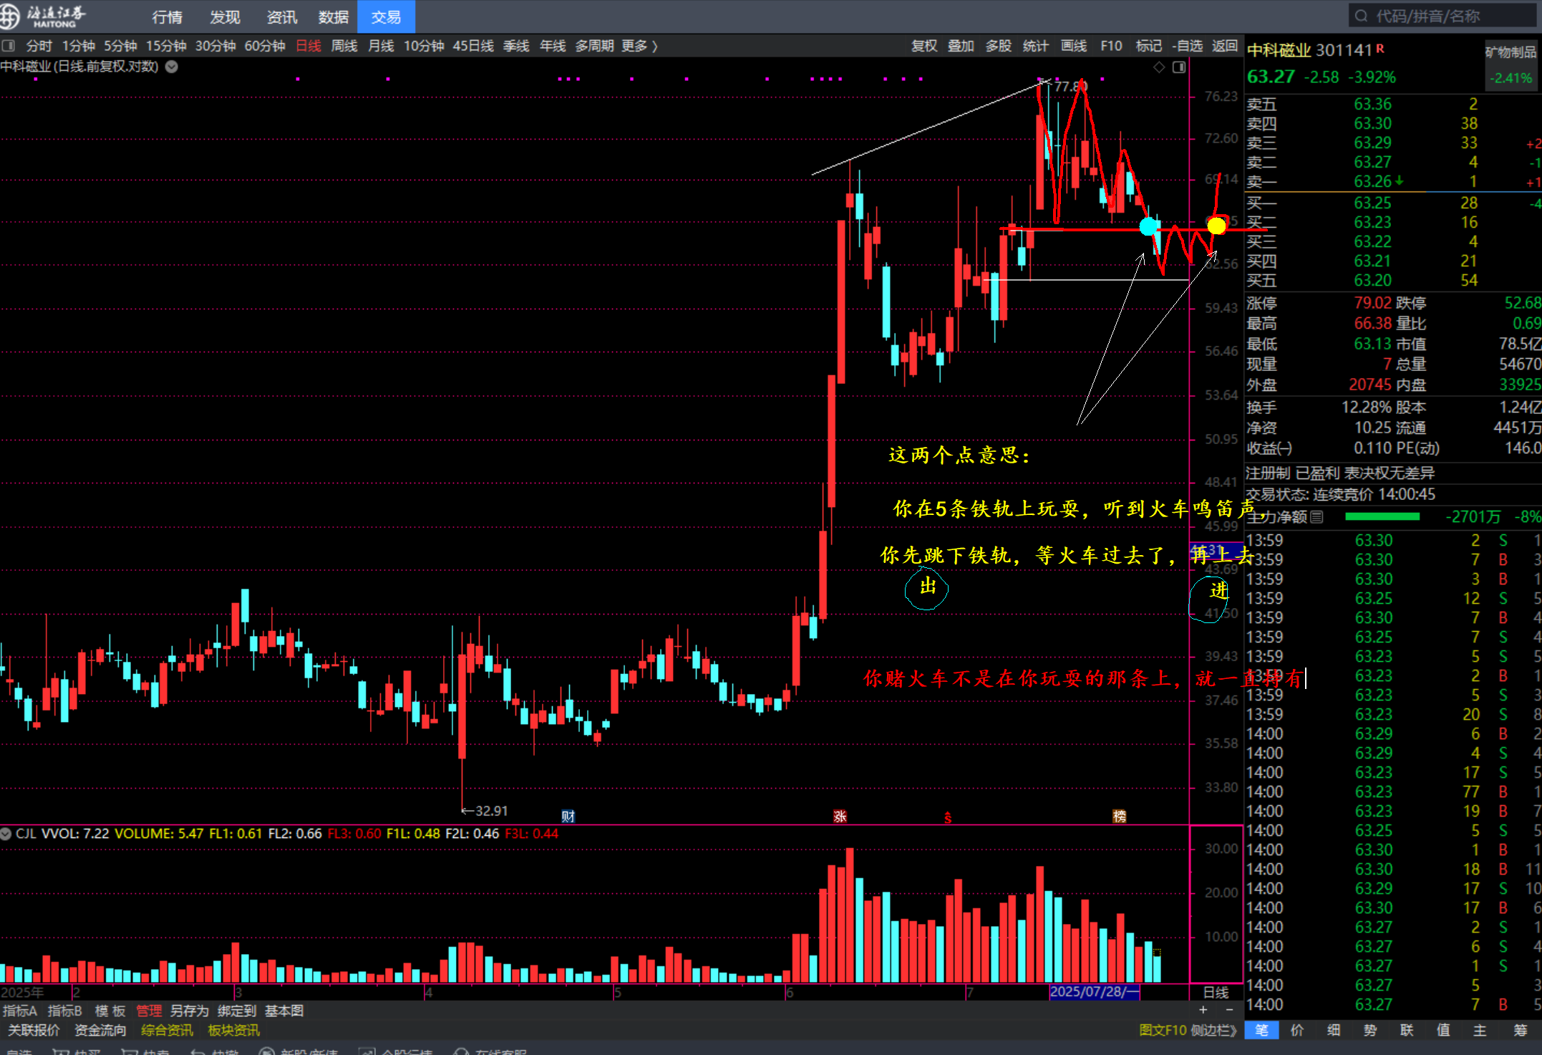This screenshot has height=1055, width=1542.
Task: Select the 价 price distribution tab
Action: coord(1297,1030)
